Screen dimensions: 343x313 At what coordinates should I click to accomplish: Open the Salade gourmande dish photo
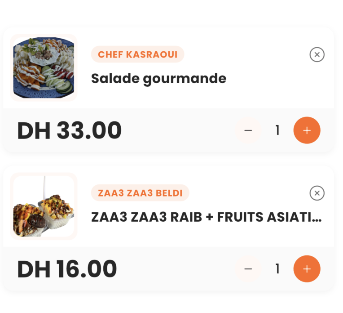click(x=44, y=67)
